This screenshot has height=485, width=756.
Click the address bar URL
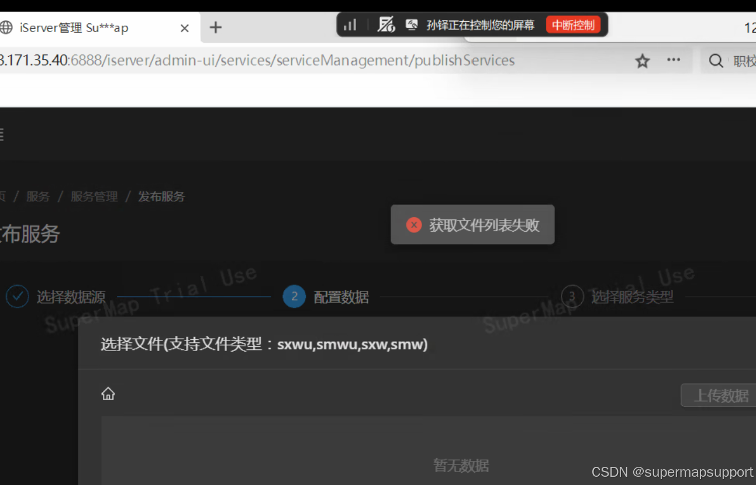point(257,60)
